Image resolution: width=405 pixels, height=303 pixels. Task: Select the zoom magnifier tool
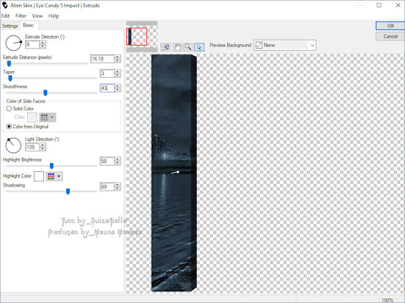pos(188,47)
